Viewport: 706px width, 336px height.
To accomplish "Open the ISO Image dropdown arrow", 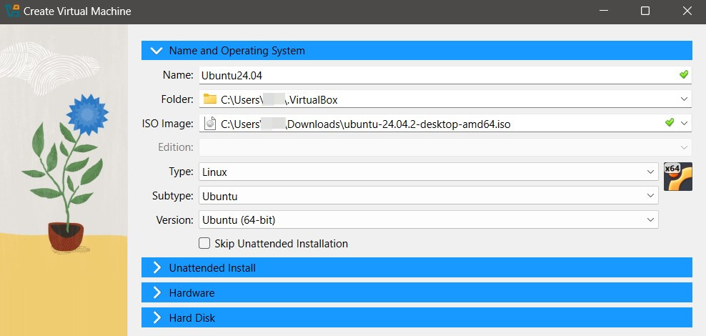I will 685,124.
